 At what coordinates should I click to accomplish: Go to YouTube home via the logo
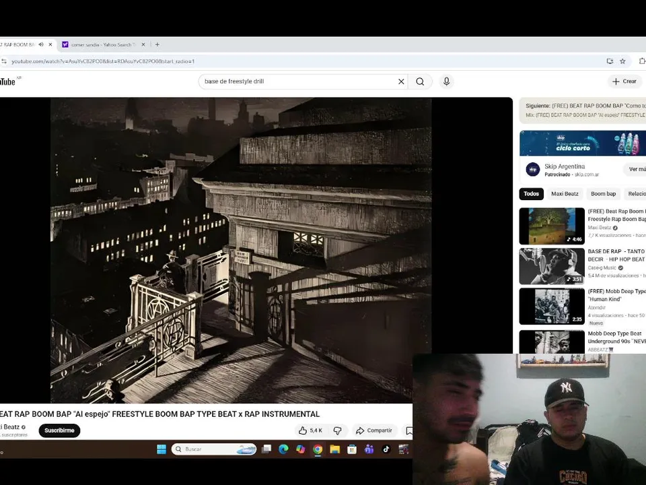pos(9,82)
